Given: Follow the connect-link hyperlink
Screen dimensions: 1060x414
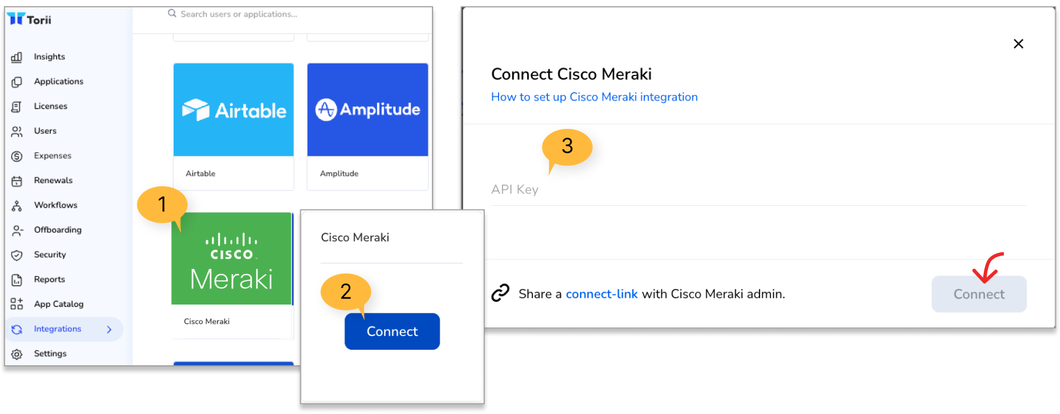Looking at the screenshot, I should pyautogui.click(x=601, y=294).
